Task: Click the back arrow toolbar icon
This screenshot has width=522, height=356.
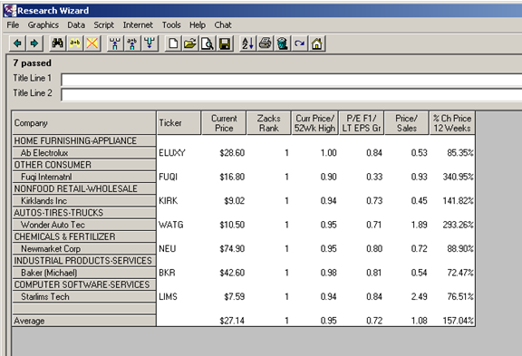Action: tap(17, 43)
